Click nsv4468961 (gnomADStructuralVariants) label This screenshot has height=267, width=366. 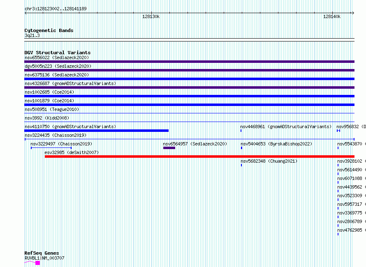[x=286, y=127]
